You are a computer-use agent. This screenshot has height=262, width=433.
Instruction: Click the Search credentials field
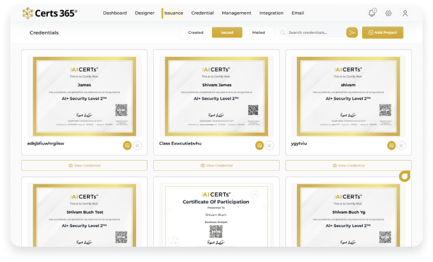coord(313,33)
